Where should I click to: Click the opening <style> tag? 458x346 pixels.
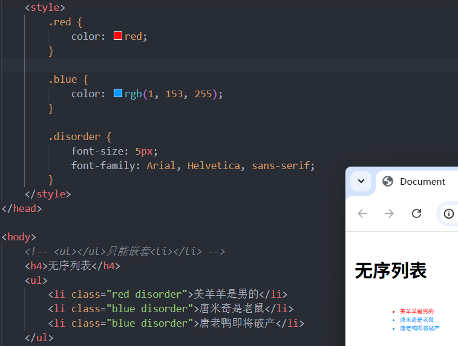pyautogui.click(x=45, y=7)
